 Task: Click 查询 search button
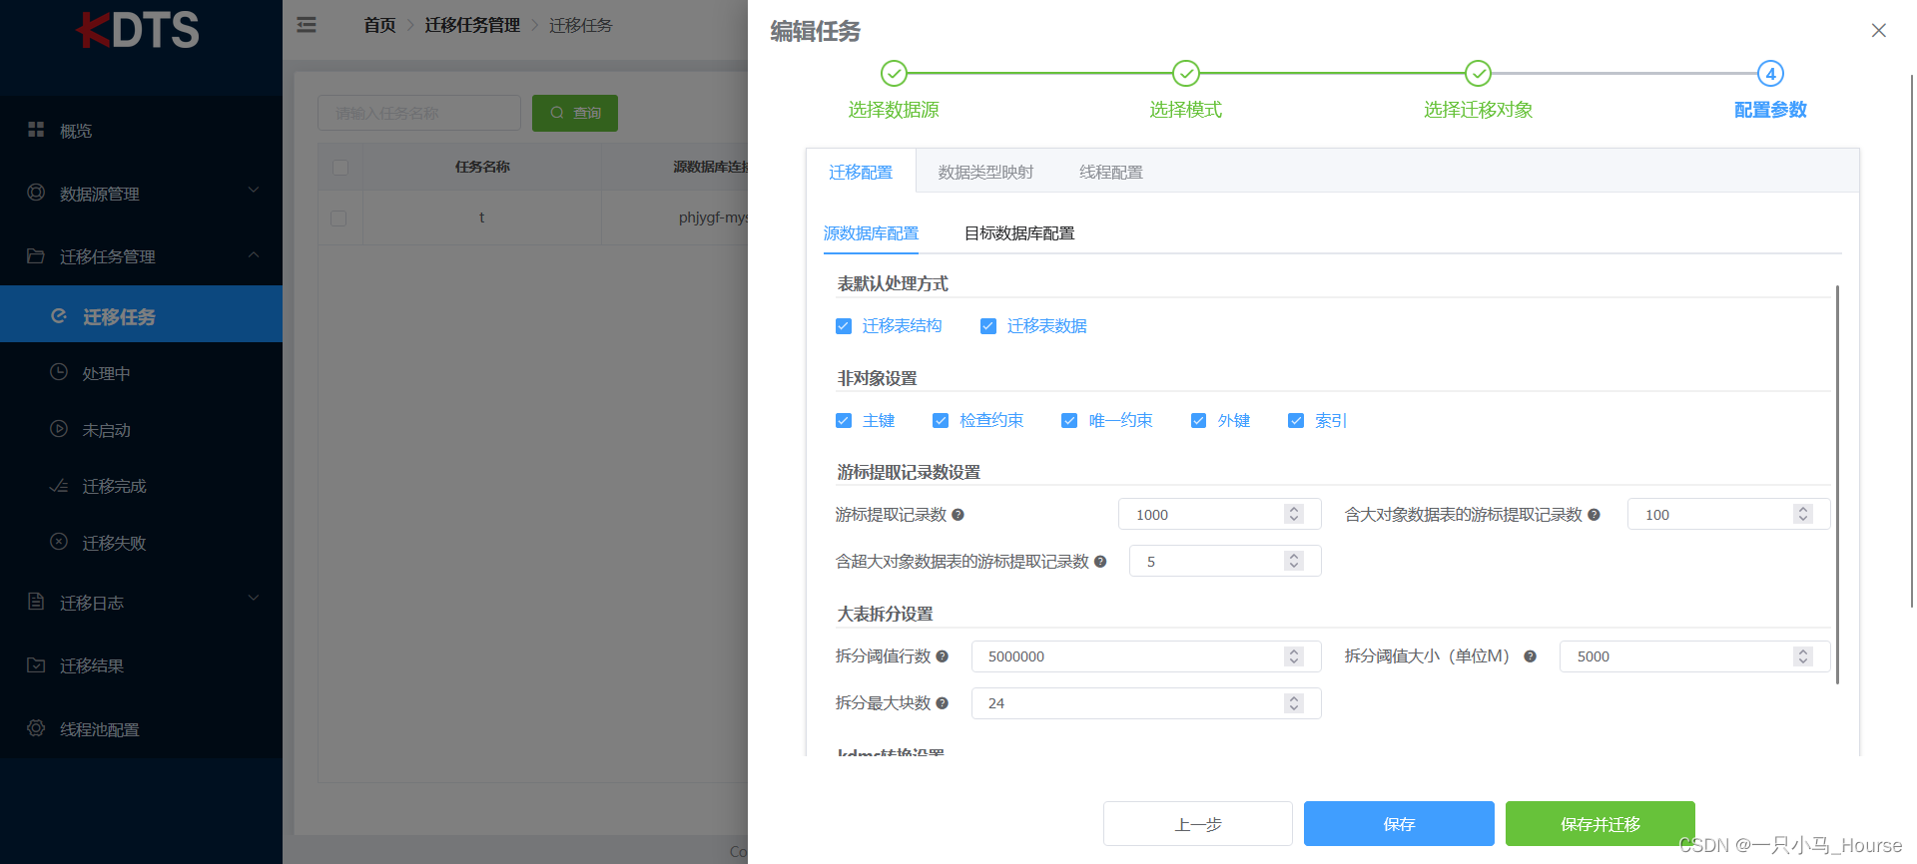pyautogui.click(x=575, y=113)
